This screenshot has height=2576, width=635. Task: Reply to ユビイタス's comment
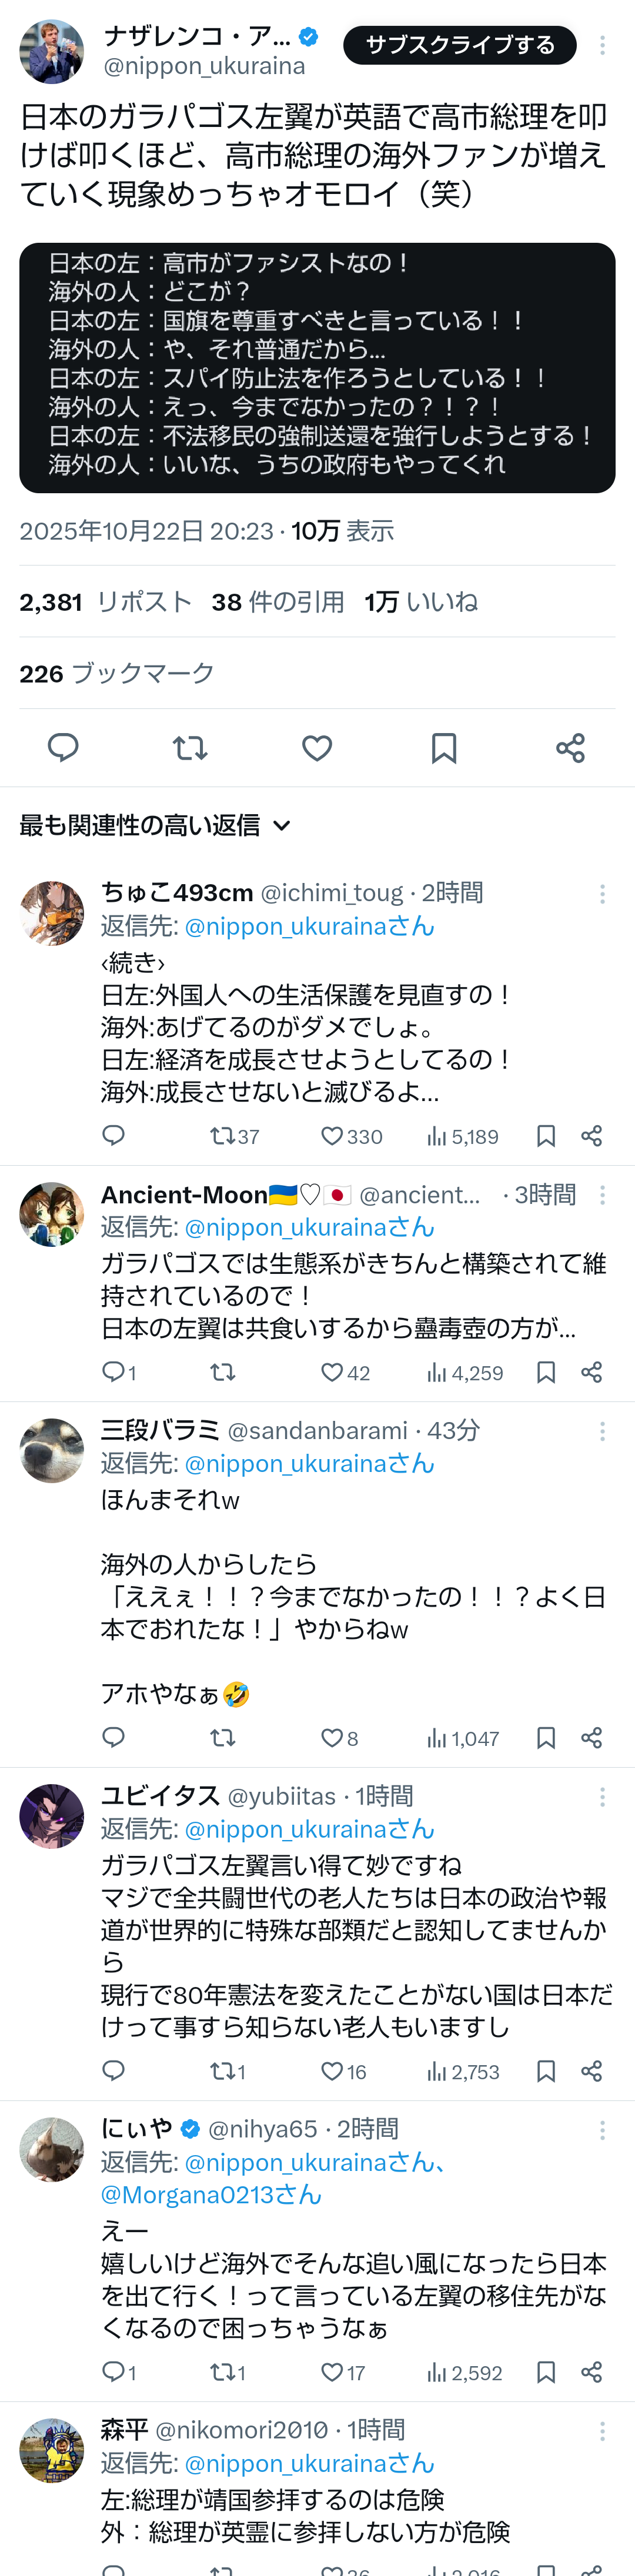point(114,2071)
